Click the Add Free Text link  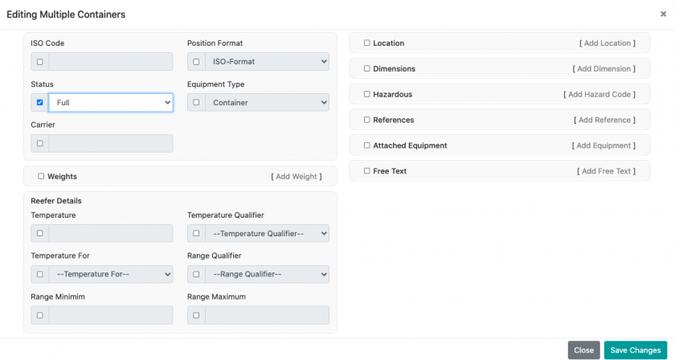pos(606,171)
